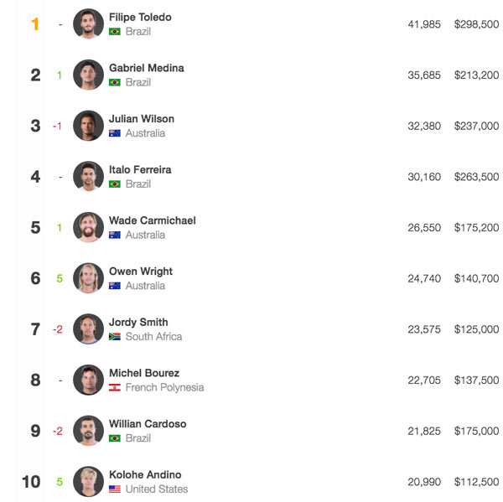Open the Kolohe Andino name link
The height and width of the screenshot is (502, 503).
point(145,474)
